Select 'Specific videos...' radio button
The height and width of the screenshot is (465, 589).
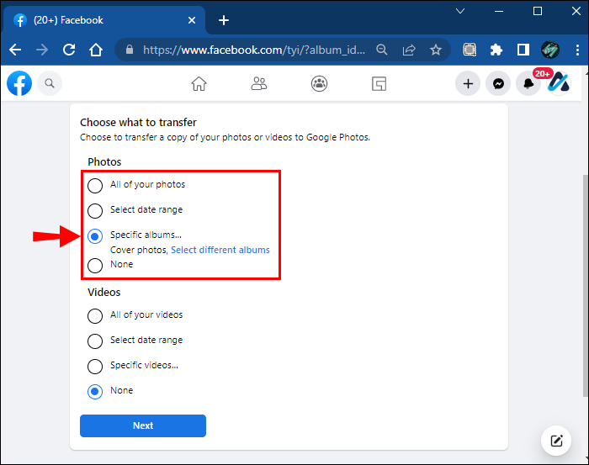pyautogui.click(x=95, y=366)
